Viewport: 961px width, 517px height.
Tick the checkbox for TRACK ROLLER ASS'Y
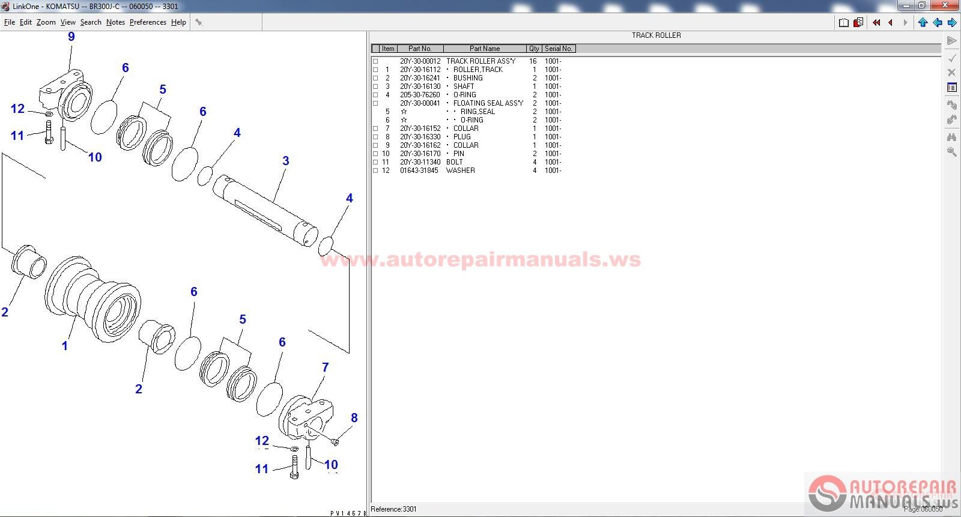375,61
